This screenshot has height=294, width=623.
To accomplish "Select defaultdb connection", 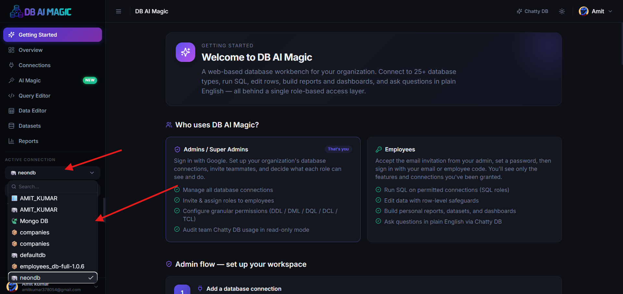I will tap(53, 255).
